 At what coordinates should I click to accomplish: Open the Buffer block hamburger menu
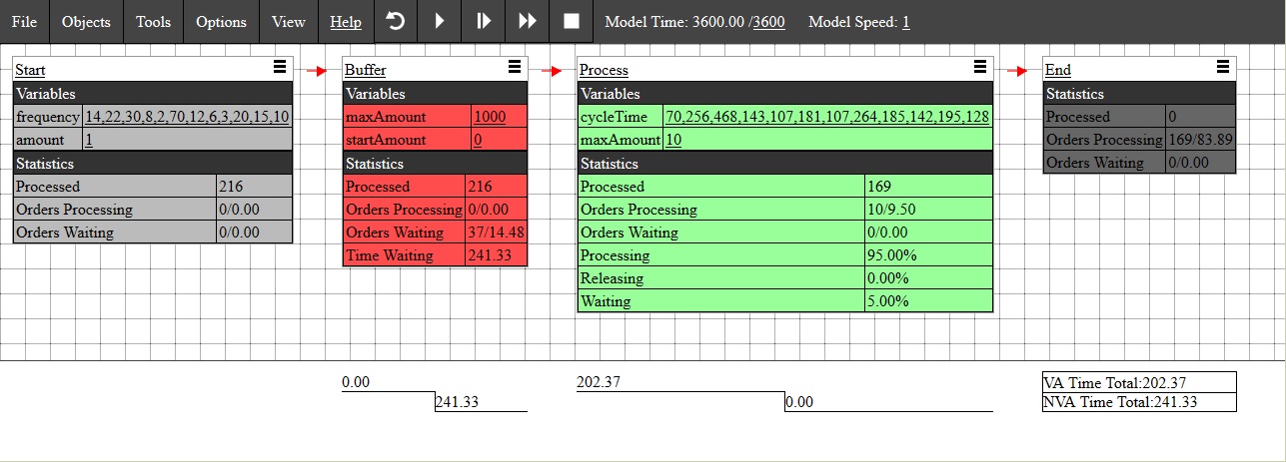[515, 67]
